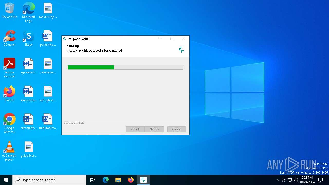Click the Back button in installer
329x185 pixels.
click(135, 129)
